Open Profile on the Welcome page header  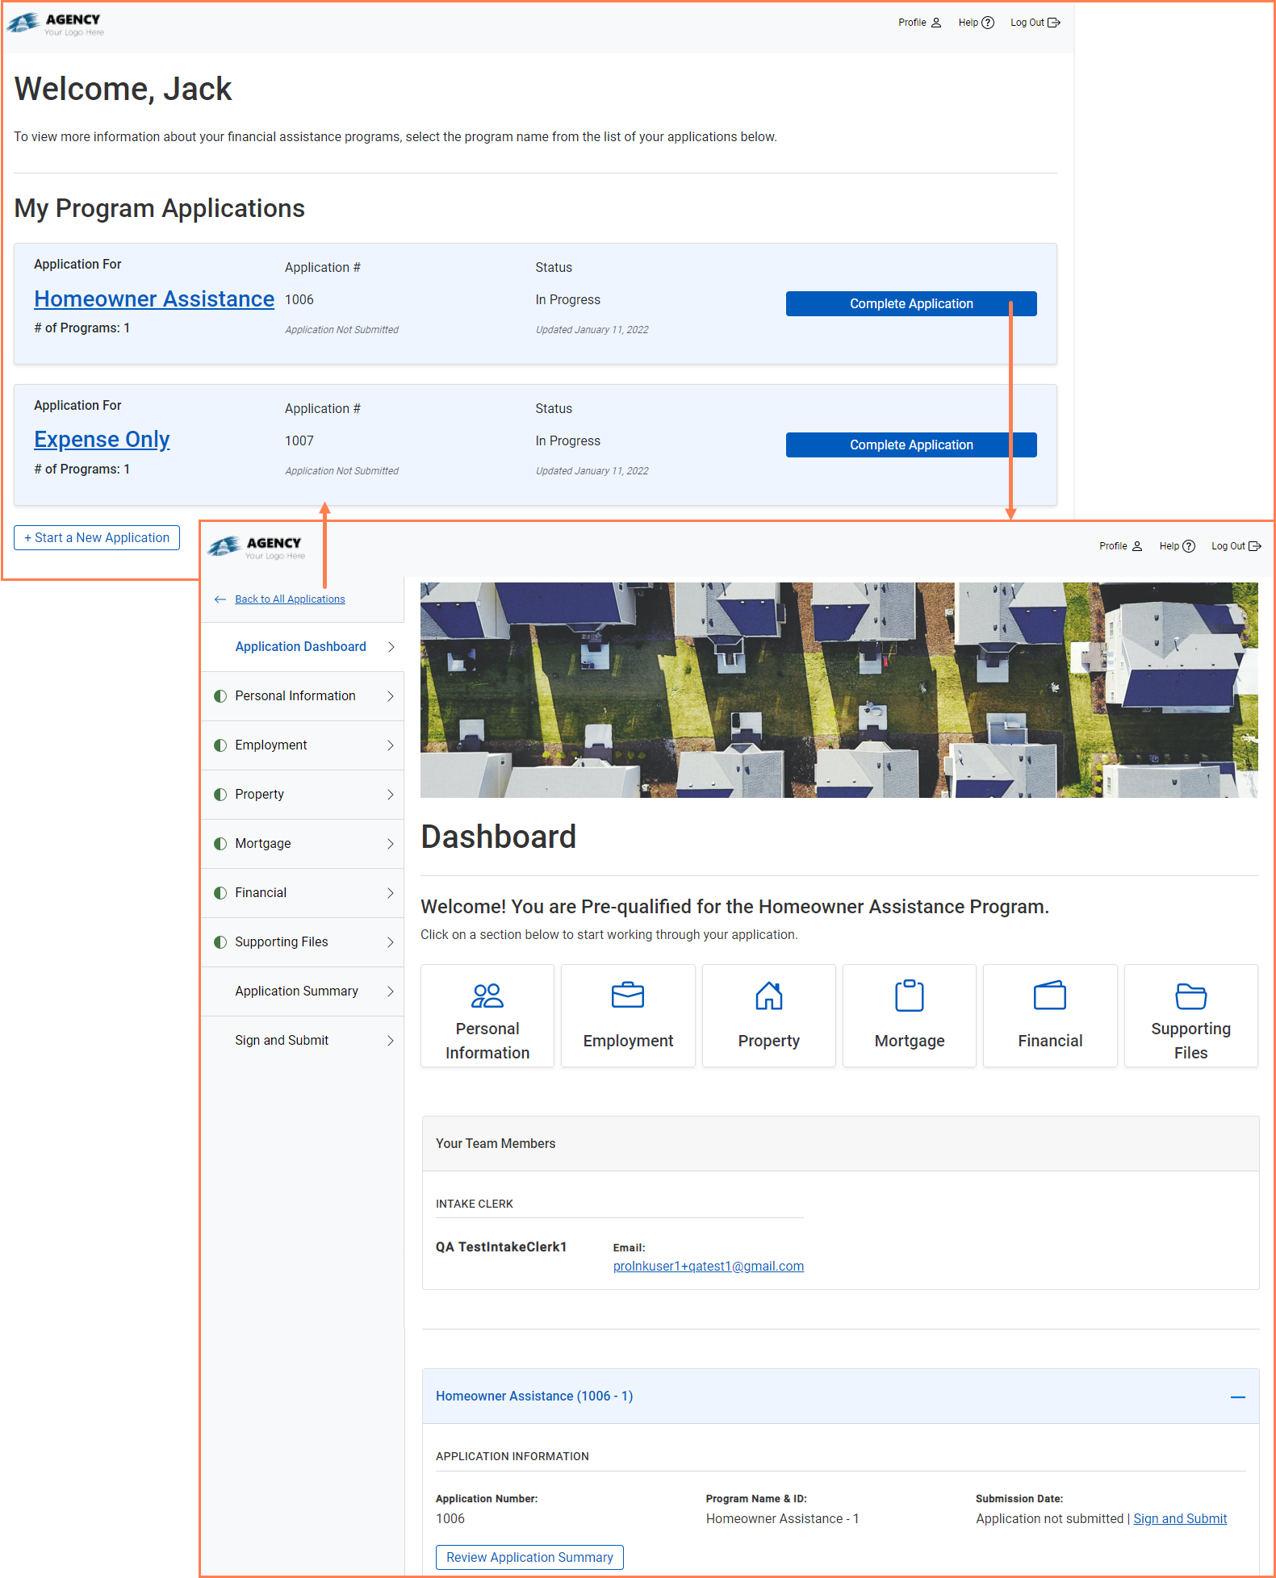(x=919, y=23)
